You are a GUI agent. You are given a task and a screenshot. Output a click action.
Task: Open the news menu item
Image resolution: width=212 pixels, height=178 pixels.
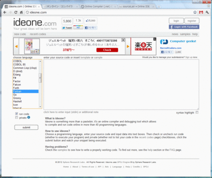point(175,34)
